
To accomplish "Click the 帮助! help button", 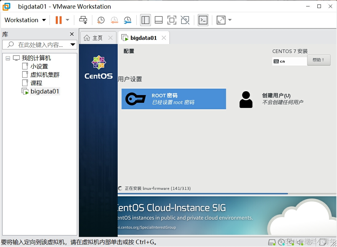I will click(319, 60).
